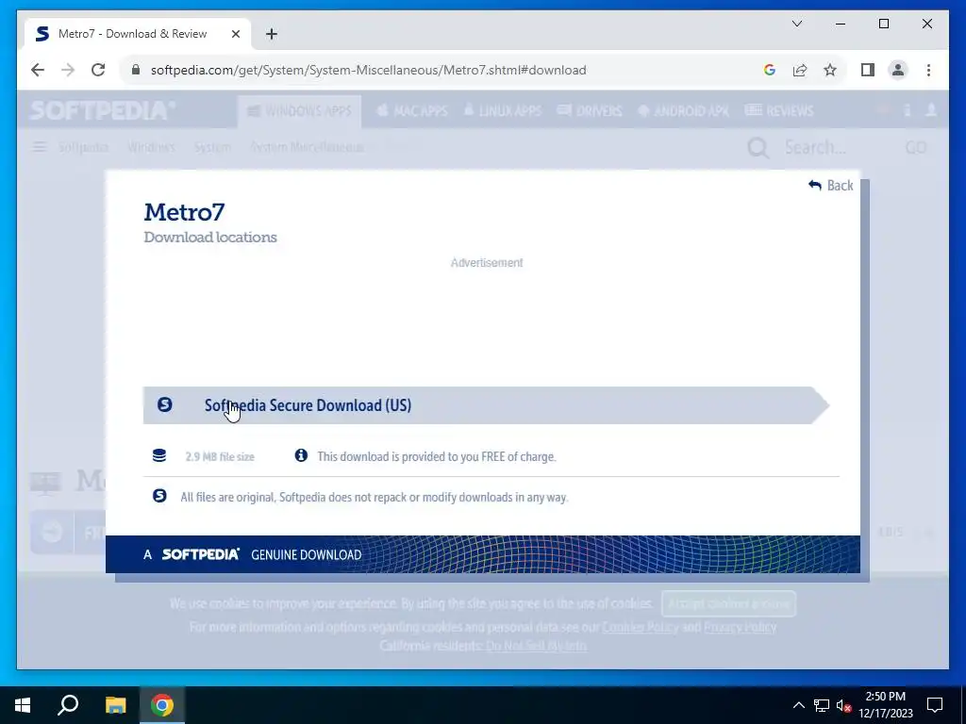The height and width of the screenshot is (724, 966).
Task: Share this page via the share icon
Action: [x=800, y=70]
